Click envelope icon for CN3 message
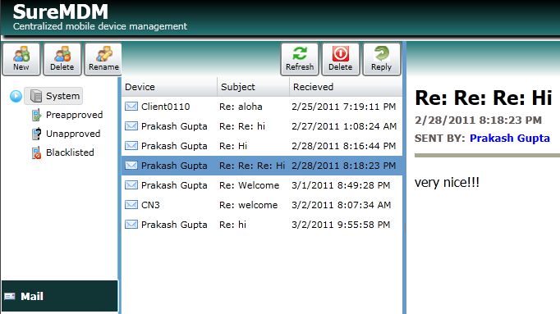This screenshot has height=314, width=560. coord(131,205)
